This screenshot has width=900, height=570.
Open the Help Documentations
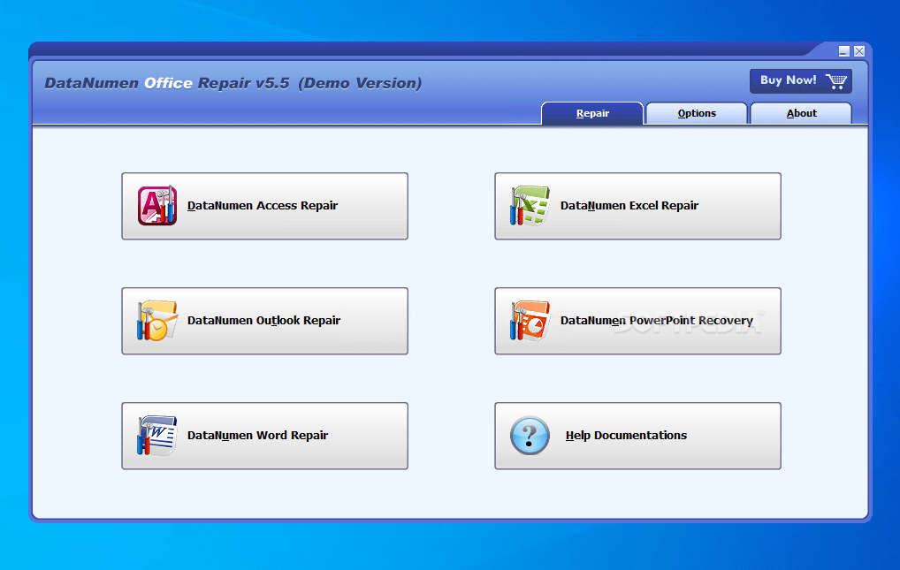pos(637,435)
